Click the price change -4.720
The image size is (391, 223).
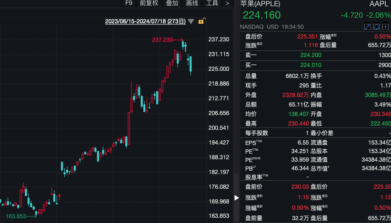click(352, 15)
